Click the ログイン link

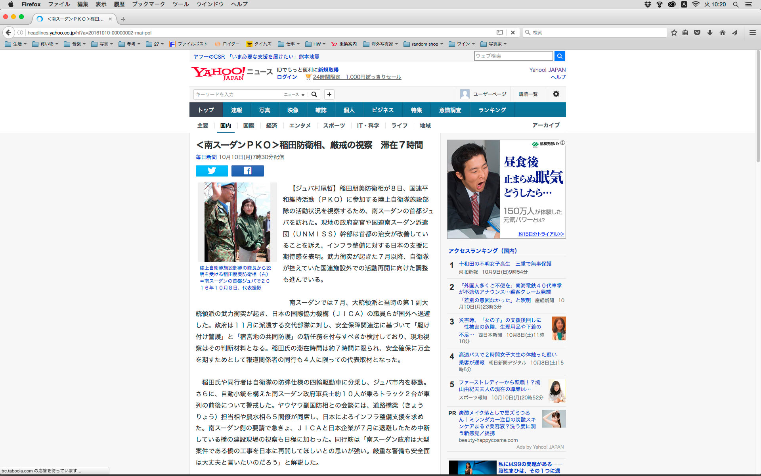click(287, 77)
